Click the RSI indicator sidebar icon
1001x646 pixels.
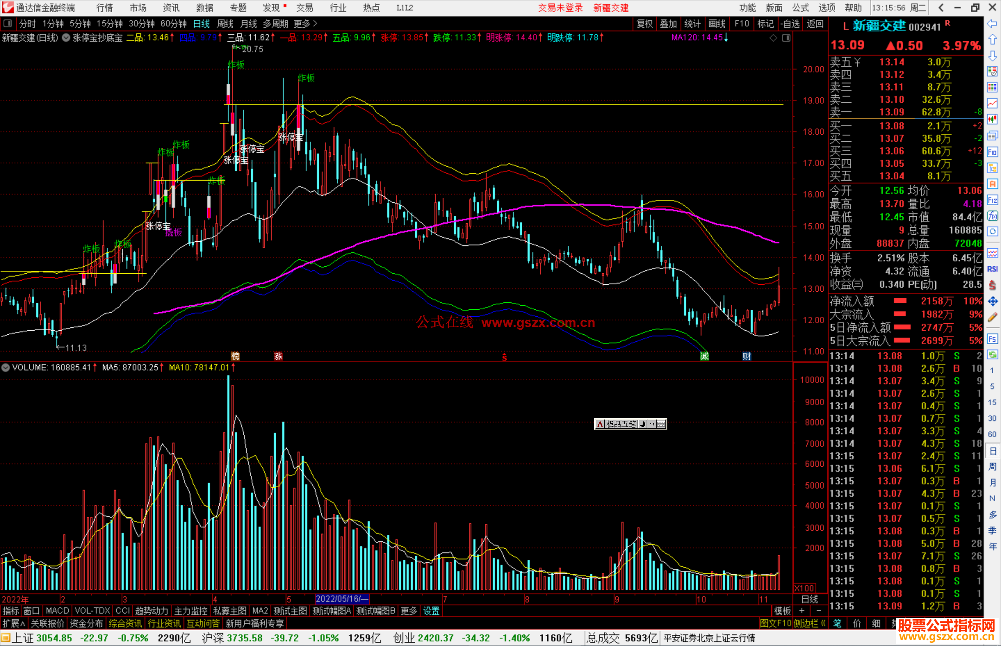point(992,269)
